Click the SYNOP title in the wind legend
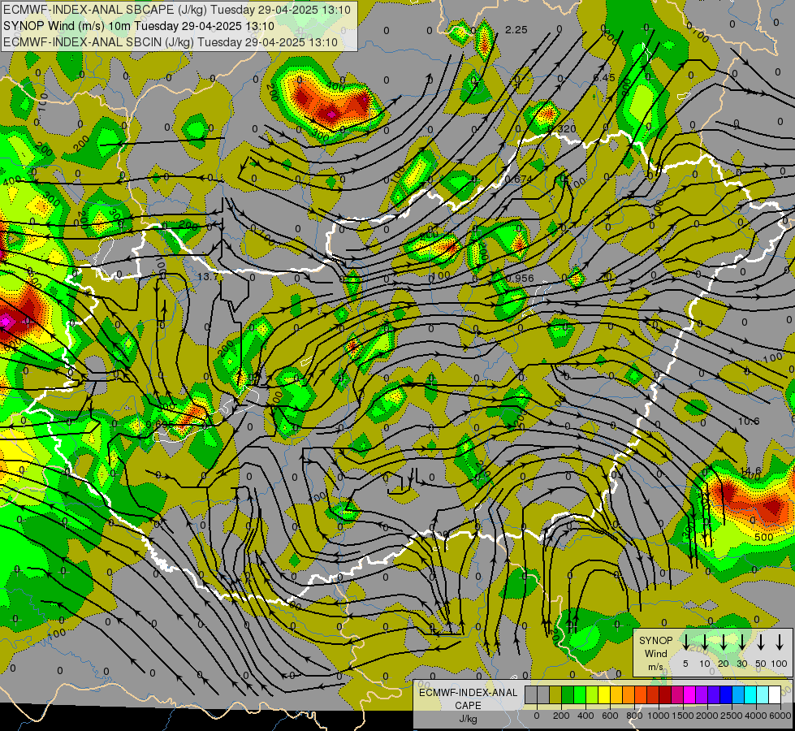The height and width of the screenshot is (731, 795). (655, 641)
